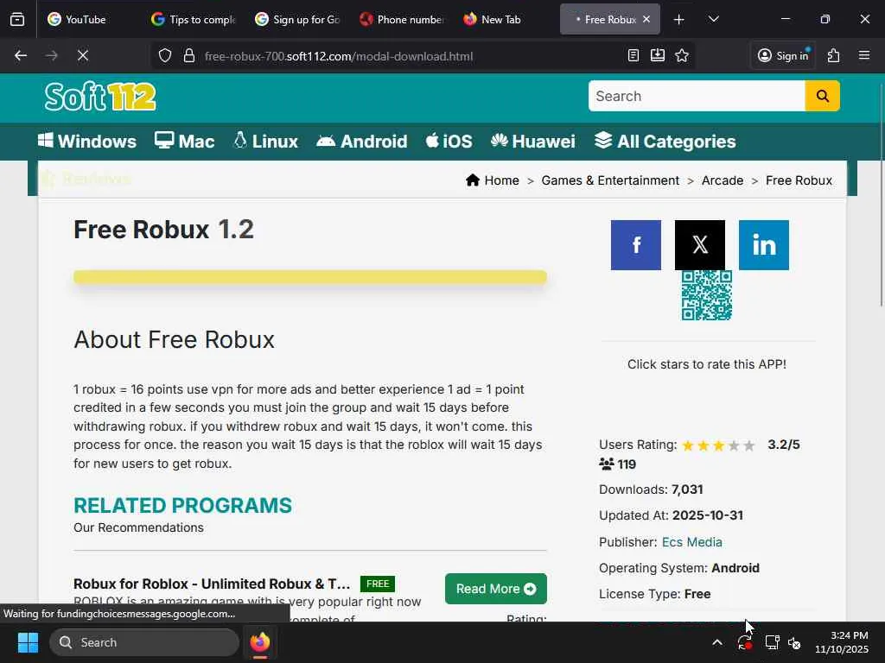
Task: Open the Android category
Action: point(362,141)
